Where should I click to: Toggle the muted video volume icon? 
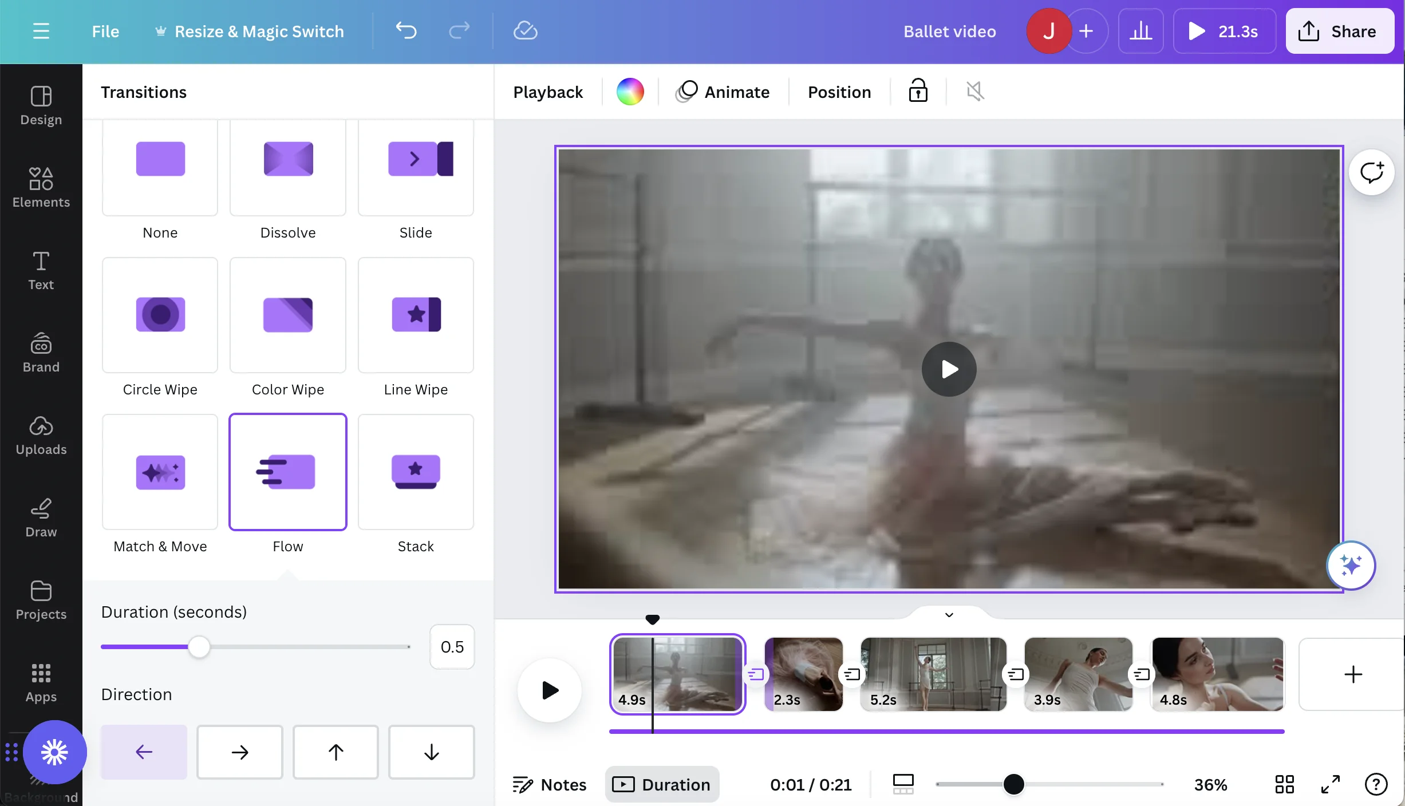click(x=975, y=92)
